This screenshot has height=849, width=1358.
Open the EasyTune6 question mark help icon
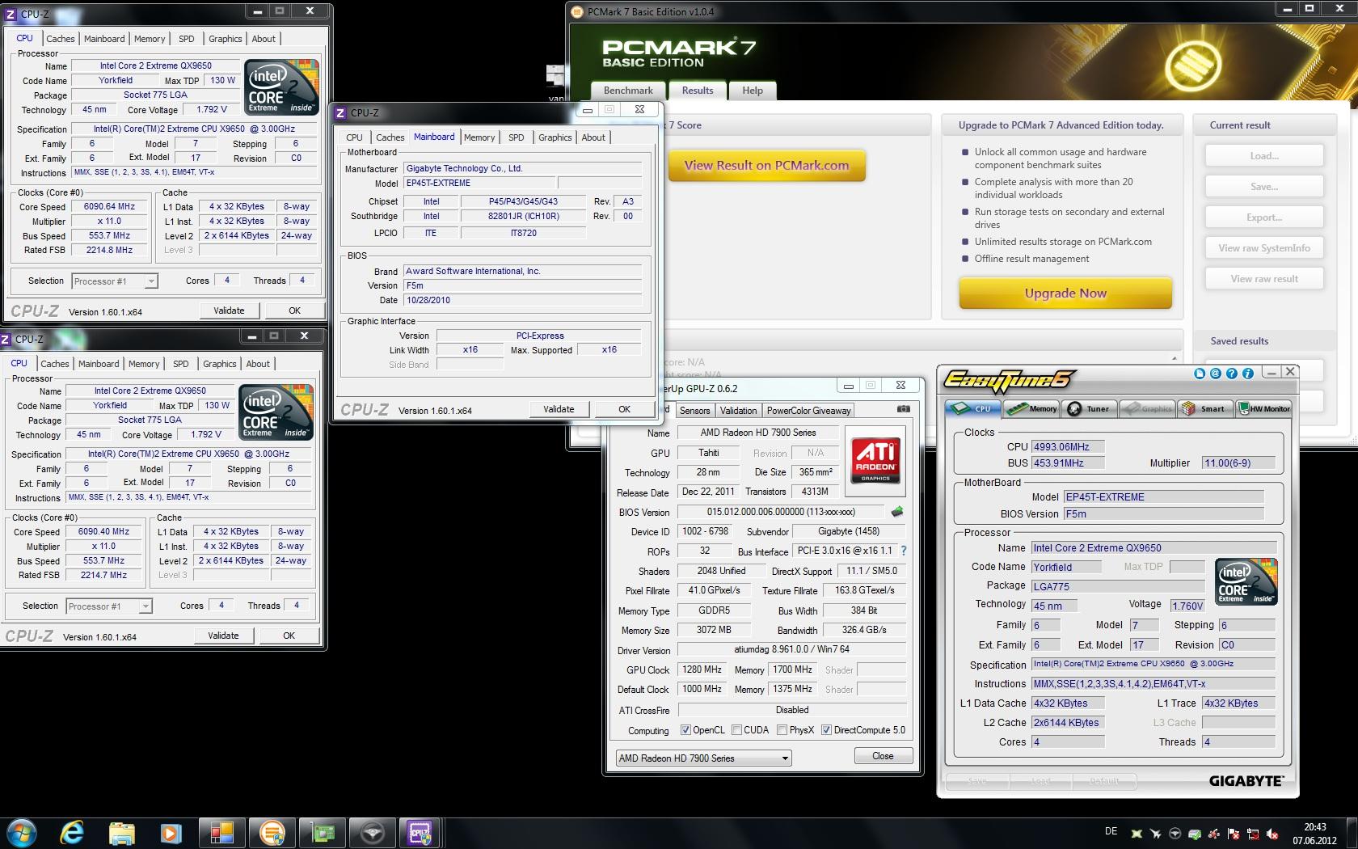tap(1232, 373)
